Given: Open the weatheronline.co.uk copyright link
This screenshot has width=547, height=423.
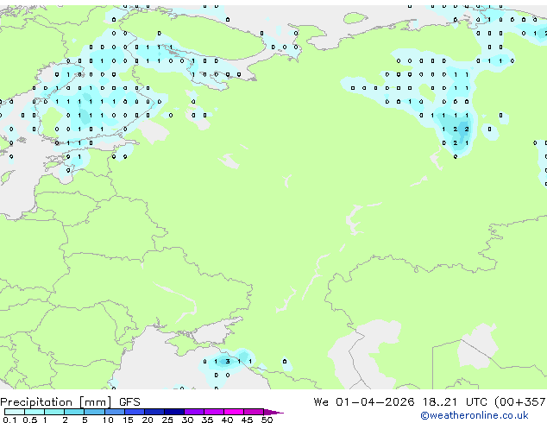Looking at the screenshot, I should 475,415.
